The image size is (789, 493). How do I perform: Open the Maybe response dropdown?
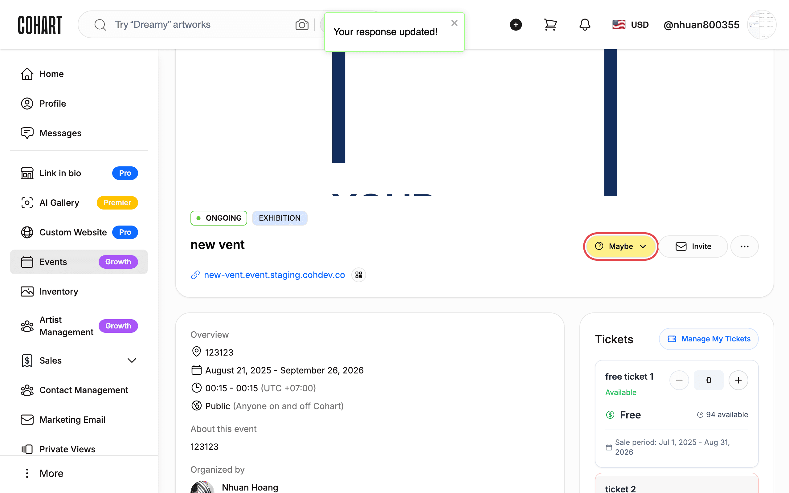(x=621, y=246)
